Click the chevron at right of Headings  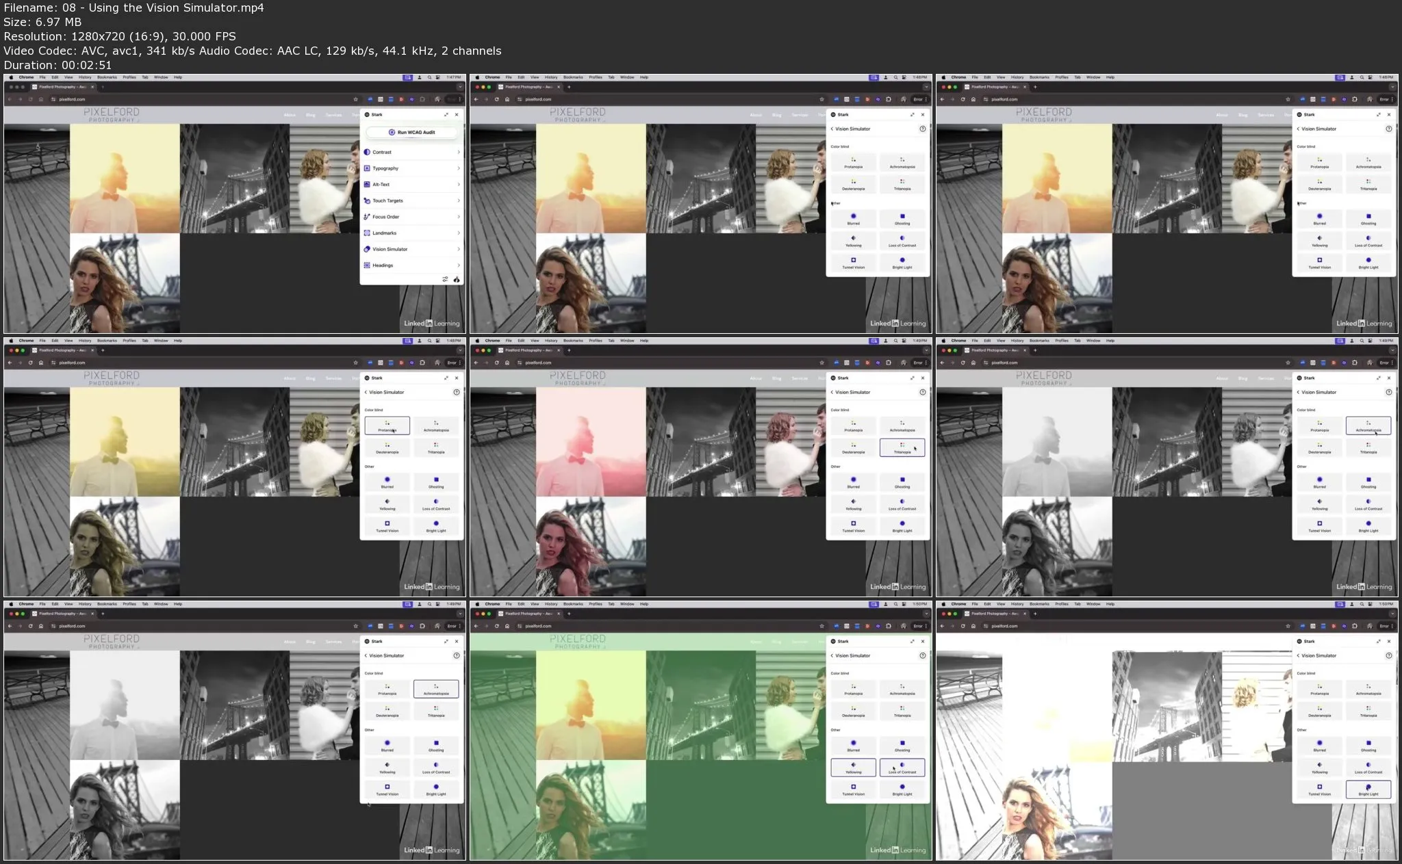[459, 265]
